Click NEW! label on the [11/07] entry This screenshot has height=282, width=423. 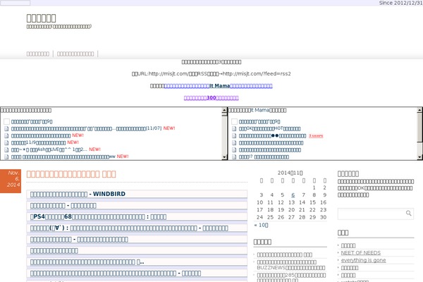pos(169,128)
